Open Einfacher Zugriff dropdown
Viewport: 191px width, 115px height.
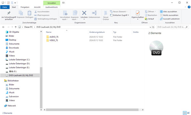click(x=119, y=15)
